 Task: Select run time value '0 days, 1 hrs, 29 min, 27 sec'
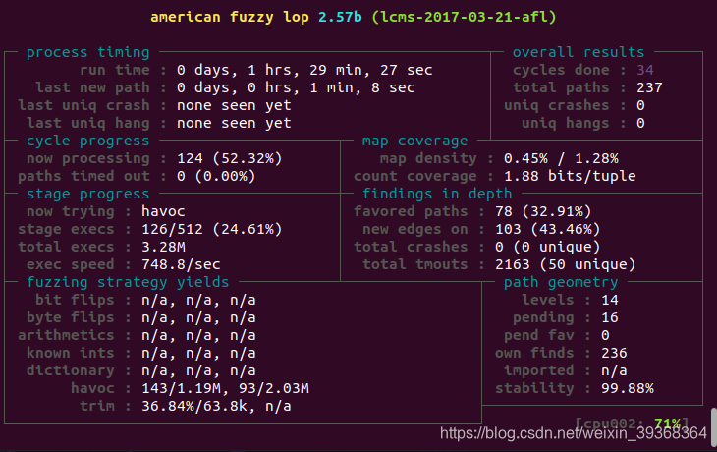(304, 70)
